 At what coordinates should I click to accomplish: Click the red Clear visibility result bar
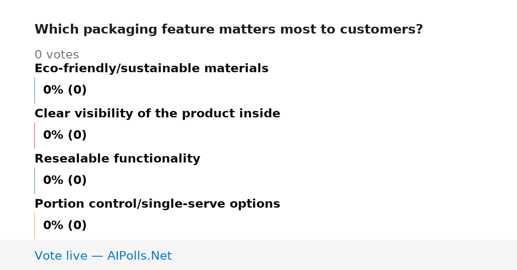click(34, 135)
